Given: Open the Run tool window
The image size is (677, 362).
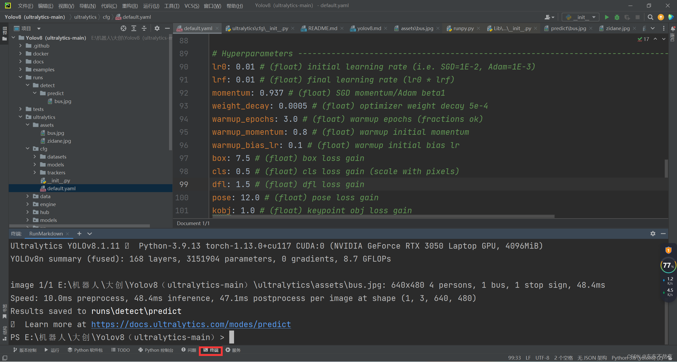Looking at the screenshot, I should point(52,350).
